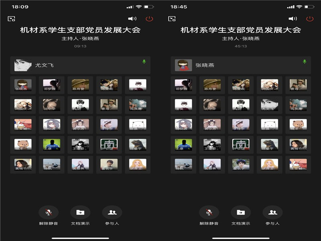Tap the red power icon on the 18:45 screen
Viewport: 321px width, 241px height.
click(x=310, y=18)
